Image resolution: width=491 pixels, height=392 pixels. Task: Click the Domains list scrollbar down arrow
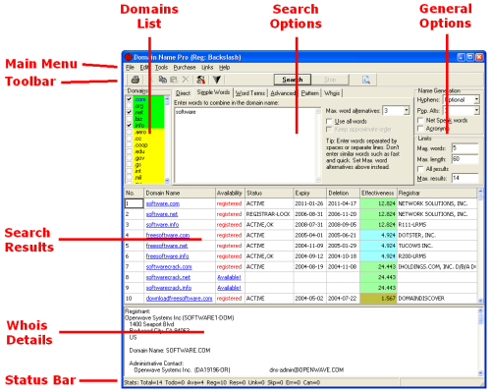click(x=167, y=181)
